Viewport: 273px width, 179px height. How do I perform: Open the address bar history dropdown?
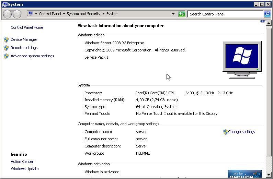pyautogui.click(x=173, y=14)
